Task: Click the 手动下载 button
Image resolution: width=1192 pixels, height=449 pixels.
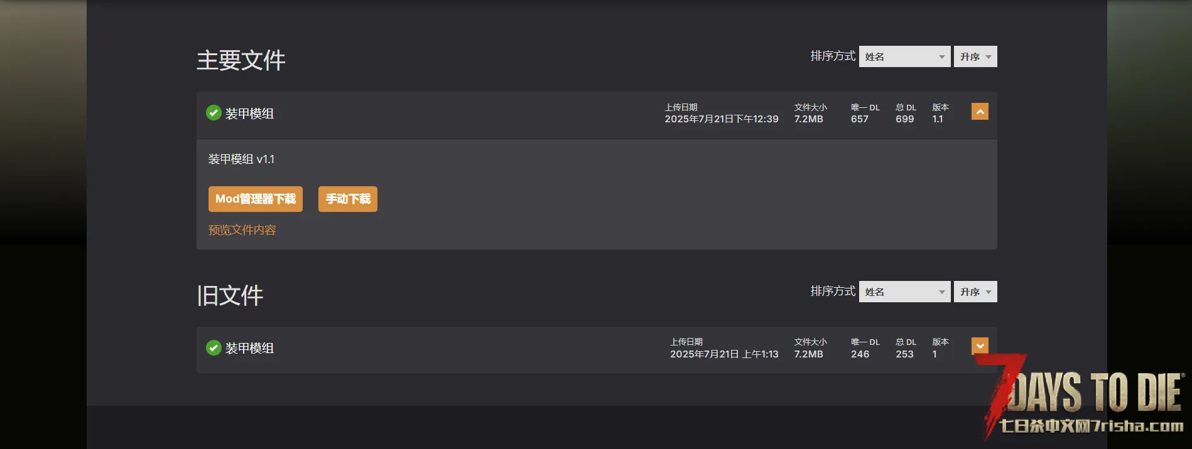Action: [348, 199]
